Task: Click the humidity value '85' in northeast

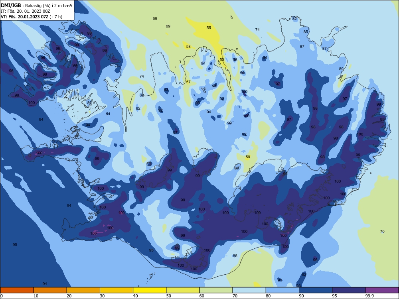Action: (306, 32)
